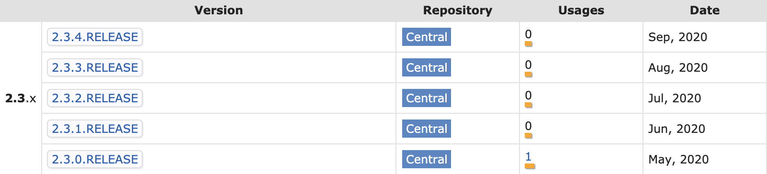Image resolution: width=767 pixels, height=174 pixels.
Task: Open usages count 1 for 2.3.0.RELEASE
Action: [x=528, y=156]
